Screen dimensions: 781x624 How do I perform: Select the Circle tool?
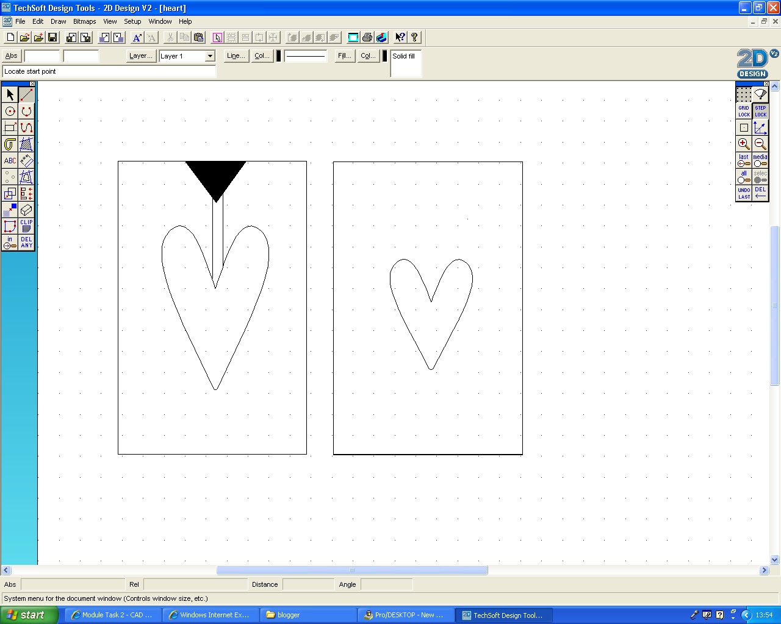pos(9,111)
